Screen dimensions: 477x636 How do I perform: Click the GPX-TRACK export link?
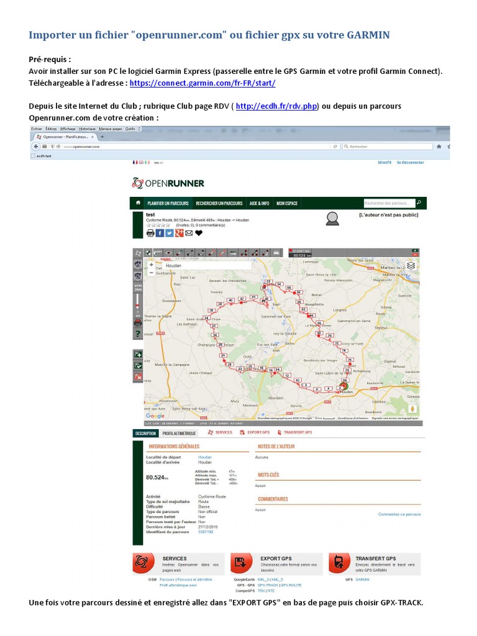tap(268, 585)
